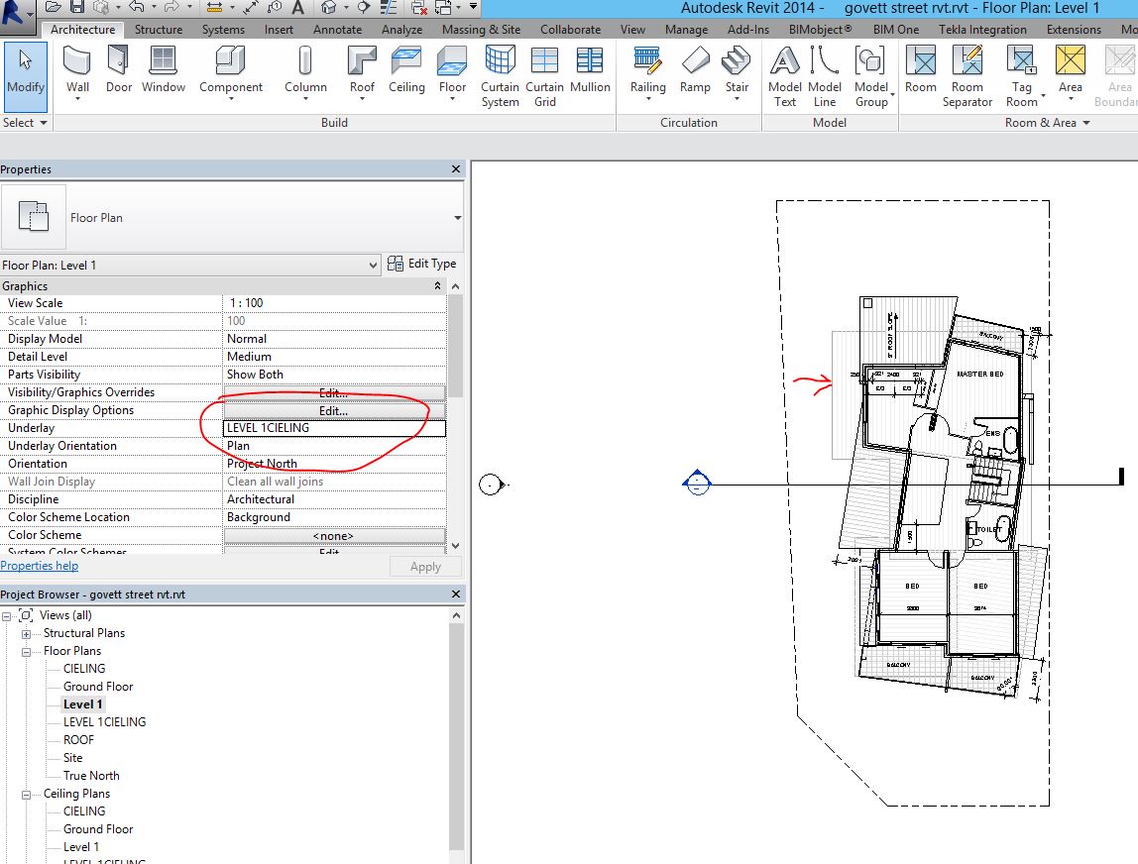Open the Manage ribbon tab
Viewport: 1138px width, 864px height.
click(687, 30)
